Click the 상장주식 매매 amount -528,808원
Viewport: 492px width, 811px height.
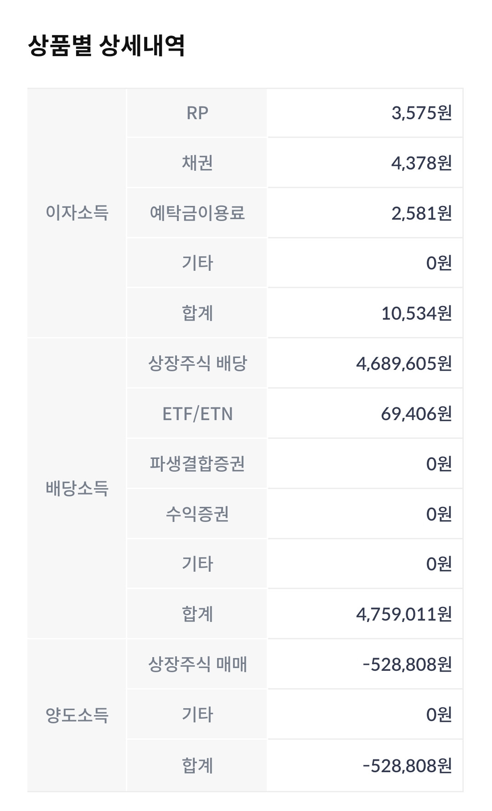click(407, 664)
